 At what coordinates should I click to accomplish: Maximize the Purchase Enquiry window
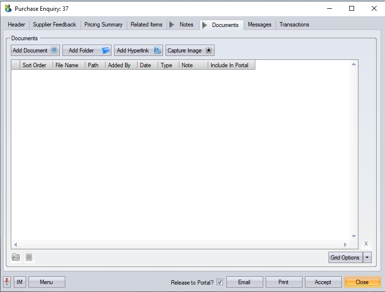(352, 9)
